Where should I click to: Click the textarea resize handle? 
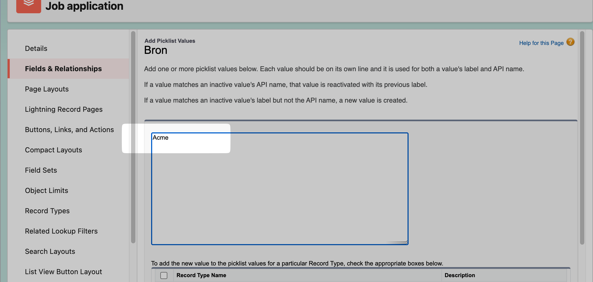[406, 242]
